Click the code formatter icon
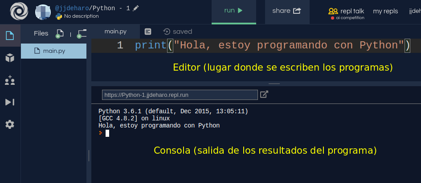Screen dimensions: 421x183 tap(148, 32)
